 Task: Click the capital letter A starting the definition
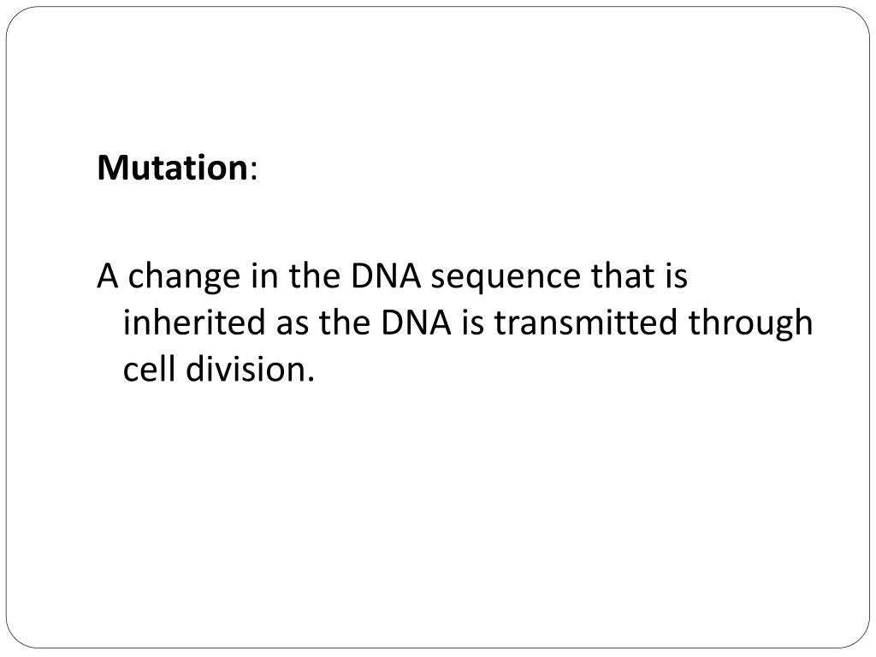(x=108, y=276)
